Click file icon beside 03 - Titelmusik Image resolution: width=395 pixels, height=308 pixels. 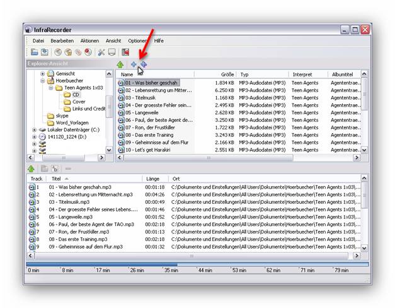tap(121, 98)
